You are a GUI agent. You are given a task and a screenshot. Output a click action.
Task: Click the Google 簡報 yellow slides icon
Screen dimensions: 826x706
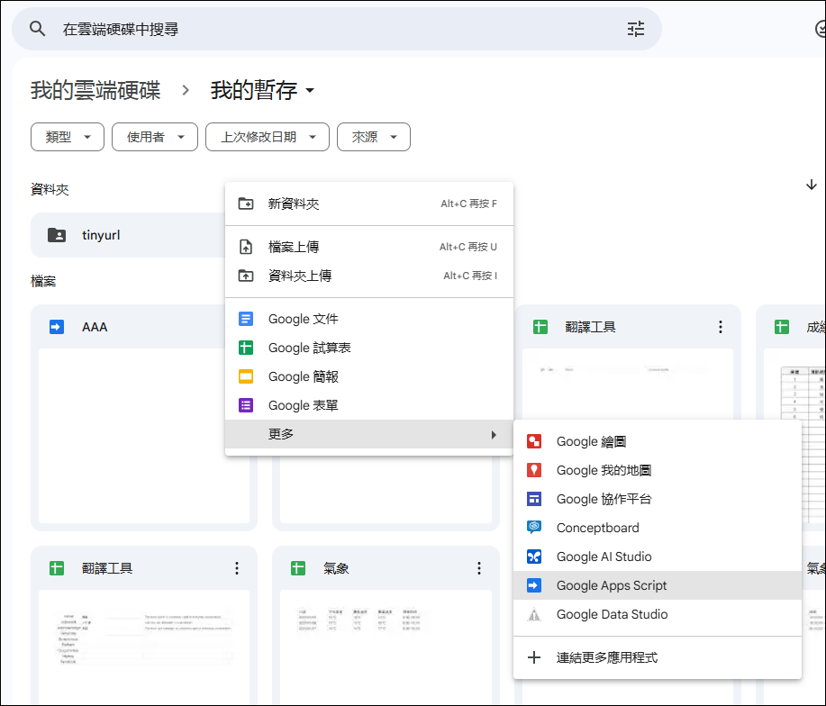point(246,376)
